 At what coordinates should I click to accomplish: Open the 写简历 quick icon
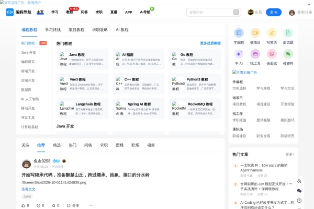tap(272, 33)
